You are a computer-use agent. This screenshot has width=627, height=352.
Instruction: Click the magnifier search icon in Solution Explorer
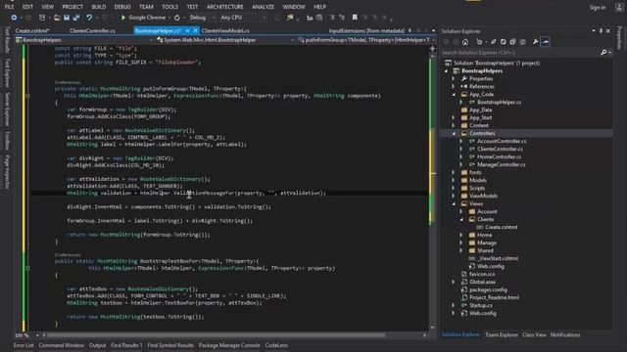click(603, 52)
